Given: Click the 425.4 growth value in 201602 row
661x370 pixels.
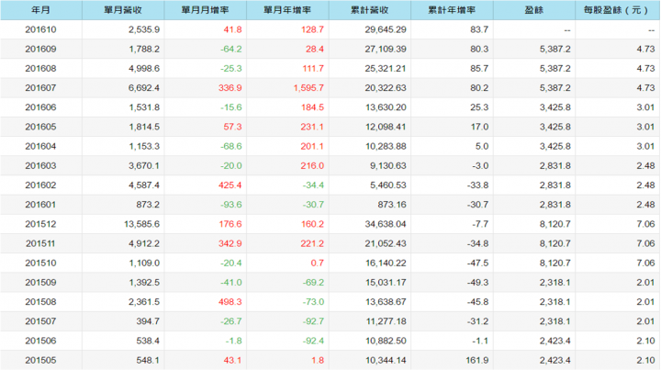Looking at the screenshot, I should (230, 185).
